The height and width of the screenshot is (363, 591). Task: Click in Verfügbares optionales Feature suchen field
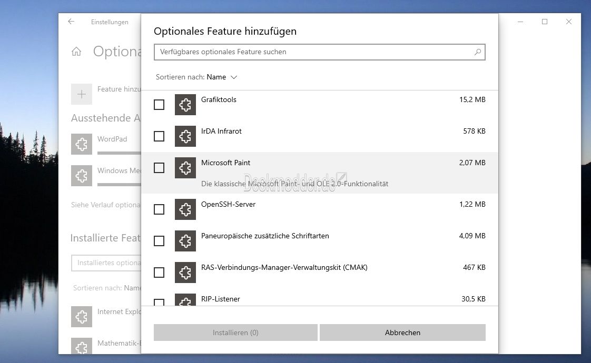coord(320,52)
